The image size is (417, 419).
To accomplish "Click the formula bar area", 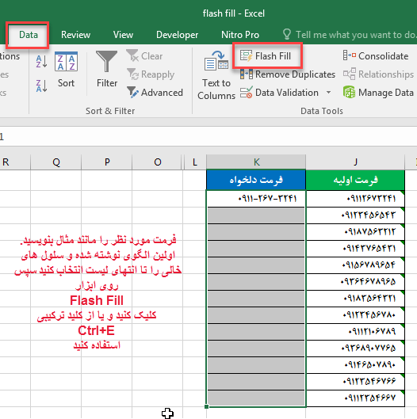I will pyautogui.click(x=208, y=137).
